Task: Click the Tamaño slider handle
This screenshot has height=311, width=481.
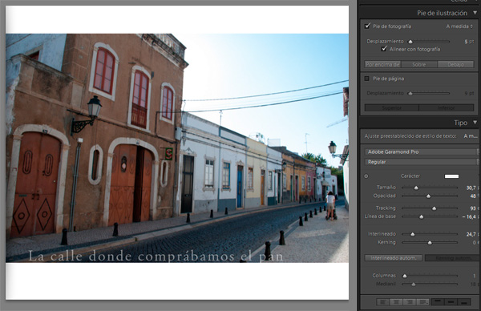Action: coord(416,188)
